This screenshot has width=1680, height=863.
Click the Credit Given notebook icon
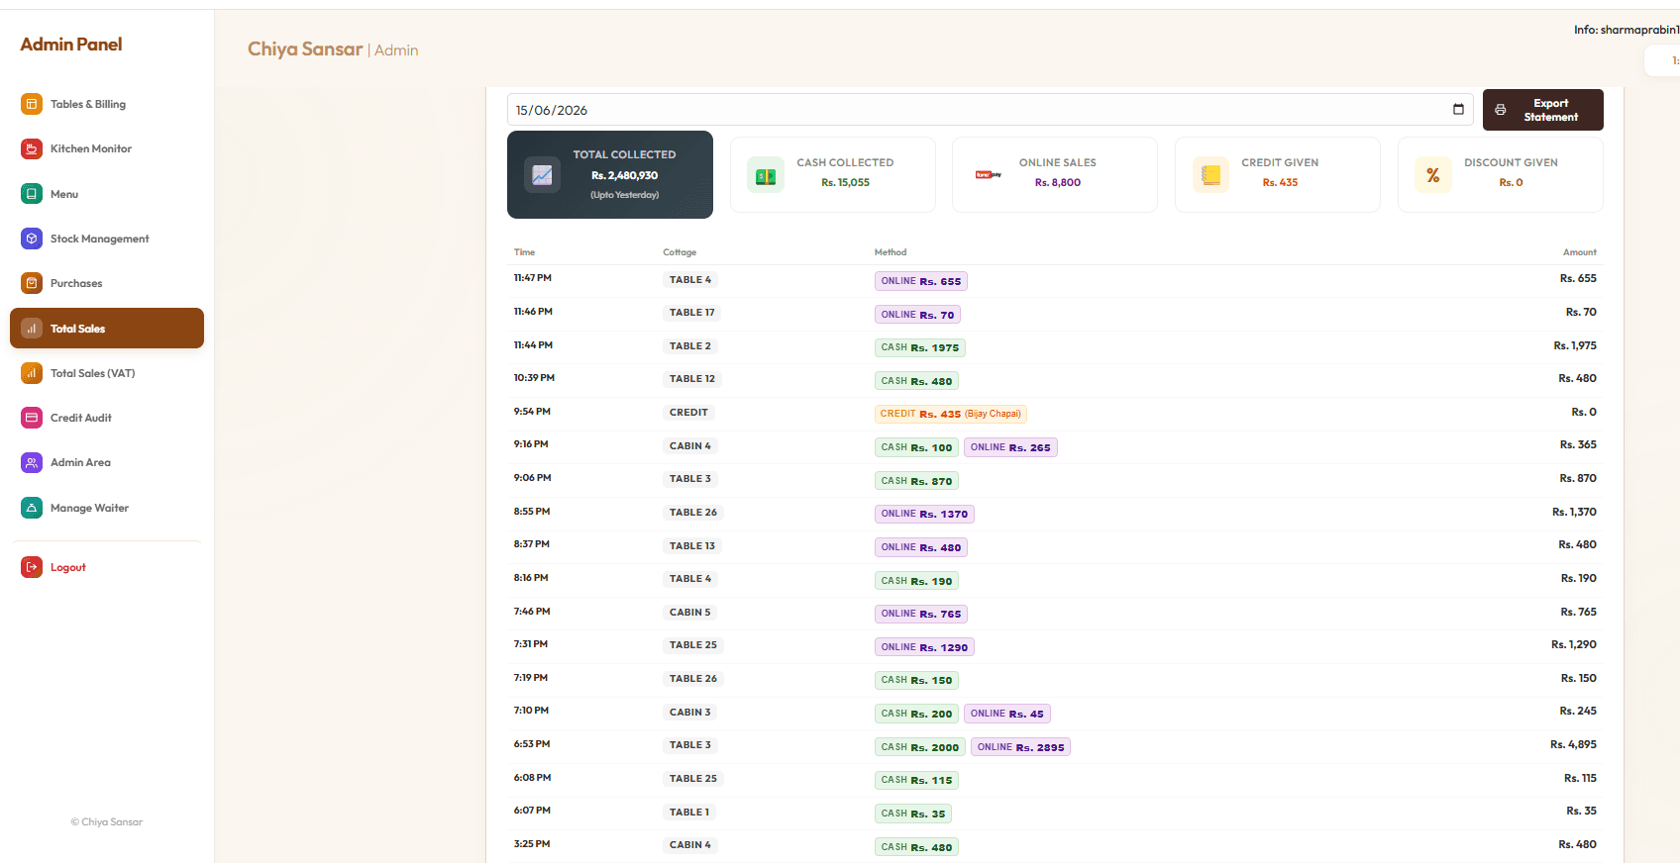(x=1210, y=175)
